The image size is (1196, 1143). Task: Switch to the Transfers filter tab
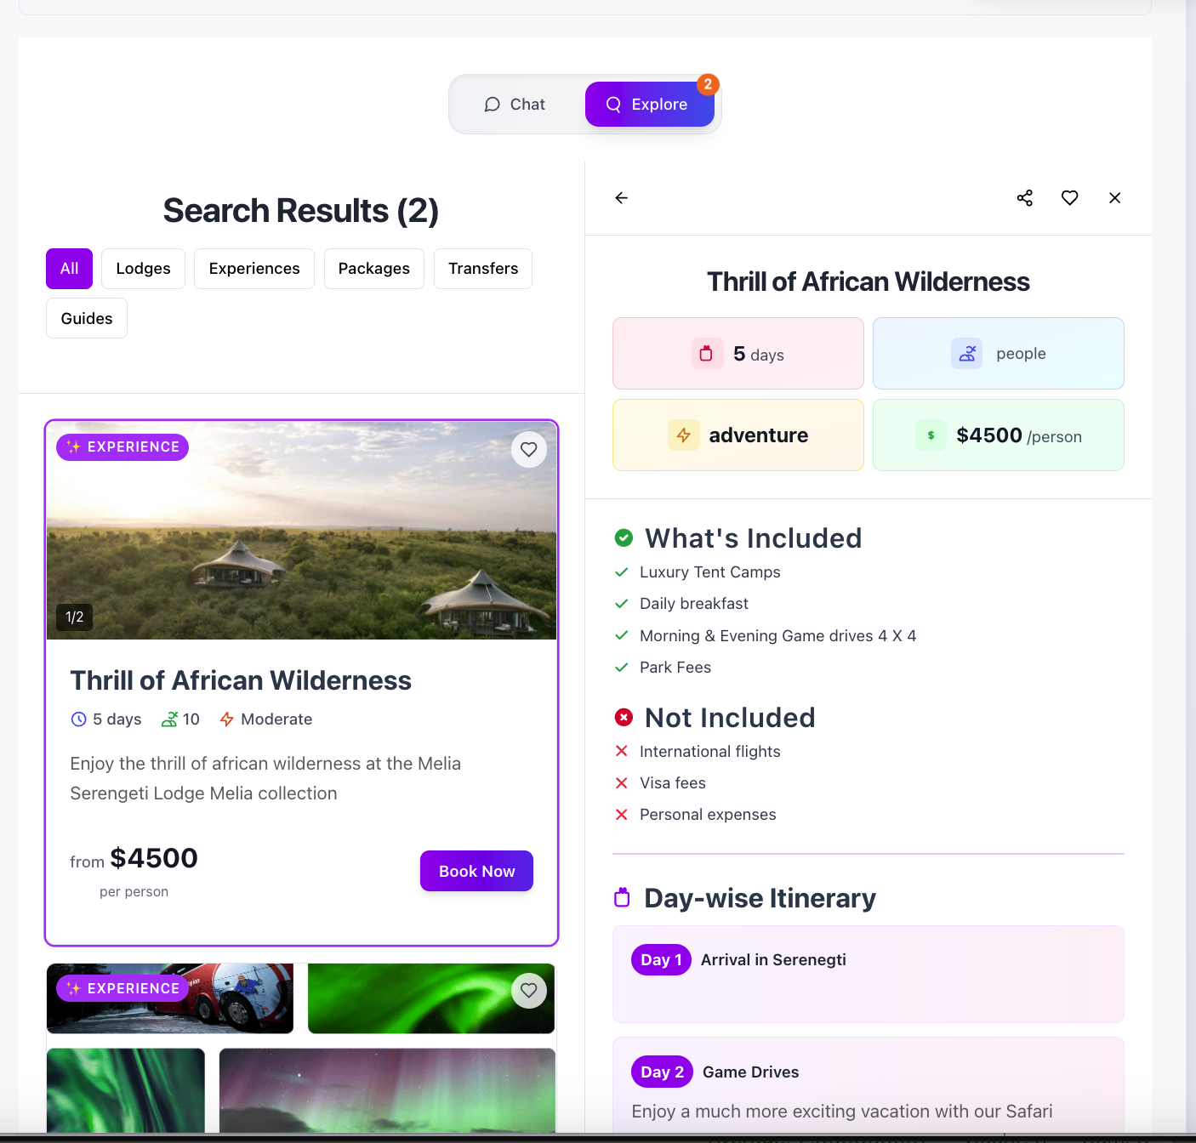tap(482, 268)
